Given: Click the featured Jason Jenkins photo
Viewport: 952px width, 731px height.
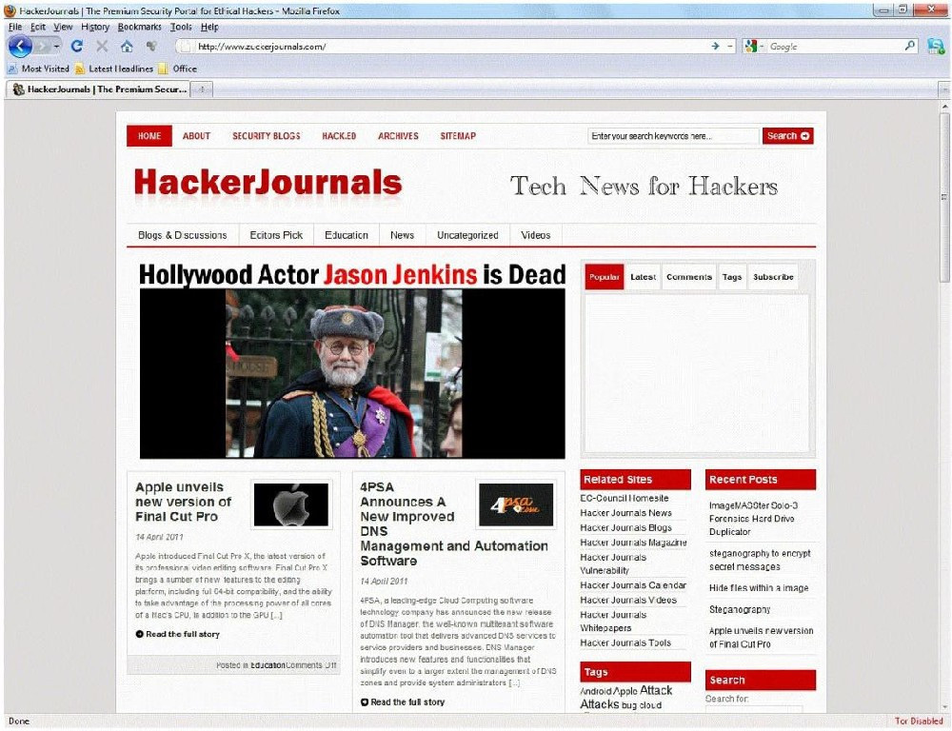Looking at the screenshot, I should (352, 373).
